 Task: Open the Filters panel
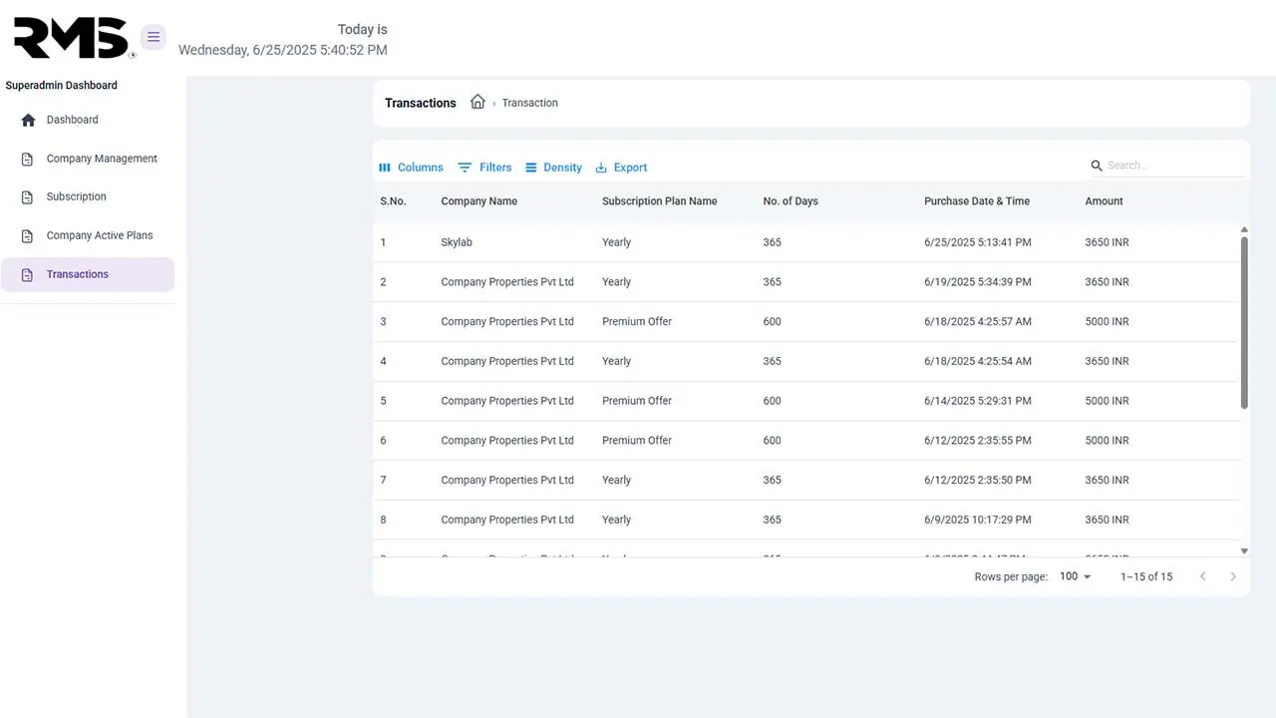(484, 168)
